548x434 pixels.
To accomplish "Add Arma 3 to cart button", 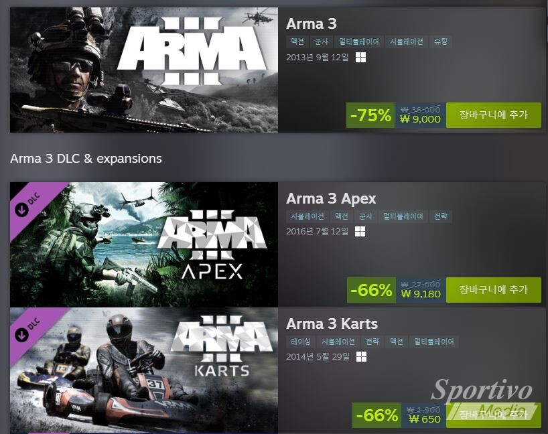I will (x=494, y=115).
